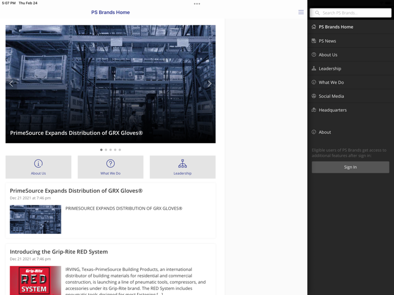Open About Us in side menu
Image resolution: width=394 pixels, height=295 pixels.
click(x=351, y=55)
